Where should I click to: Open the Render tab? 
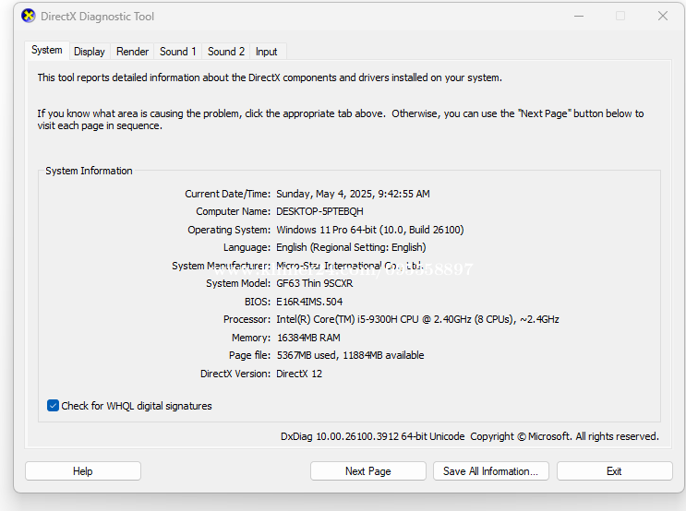[133, 52]
